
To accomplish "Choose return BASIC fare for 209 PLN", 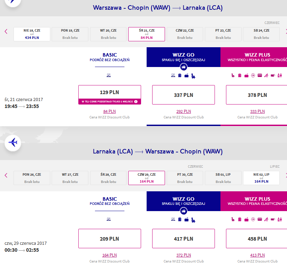I will pyautogui.click(x=110, y=239).
